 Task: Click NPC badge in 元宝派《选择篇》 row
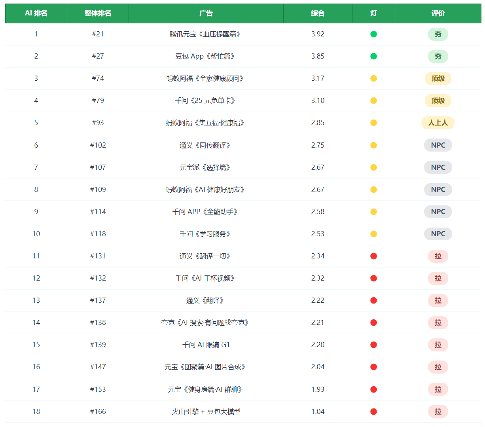[438, 167]
